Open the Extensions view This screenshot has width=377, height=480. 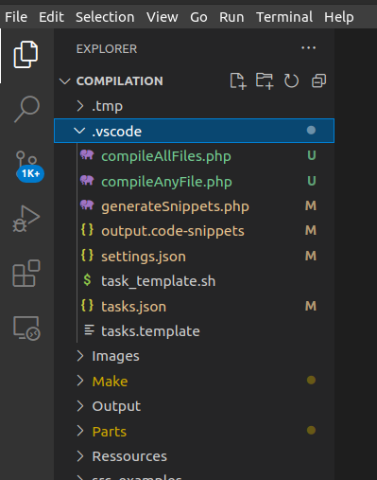tap(26, 274)
